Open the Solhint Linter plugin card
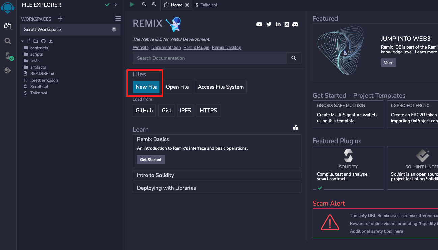The width and height of the screenshot is (438, 250). (412, 168)
